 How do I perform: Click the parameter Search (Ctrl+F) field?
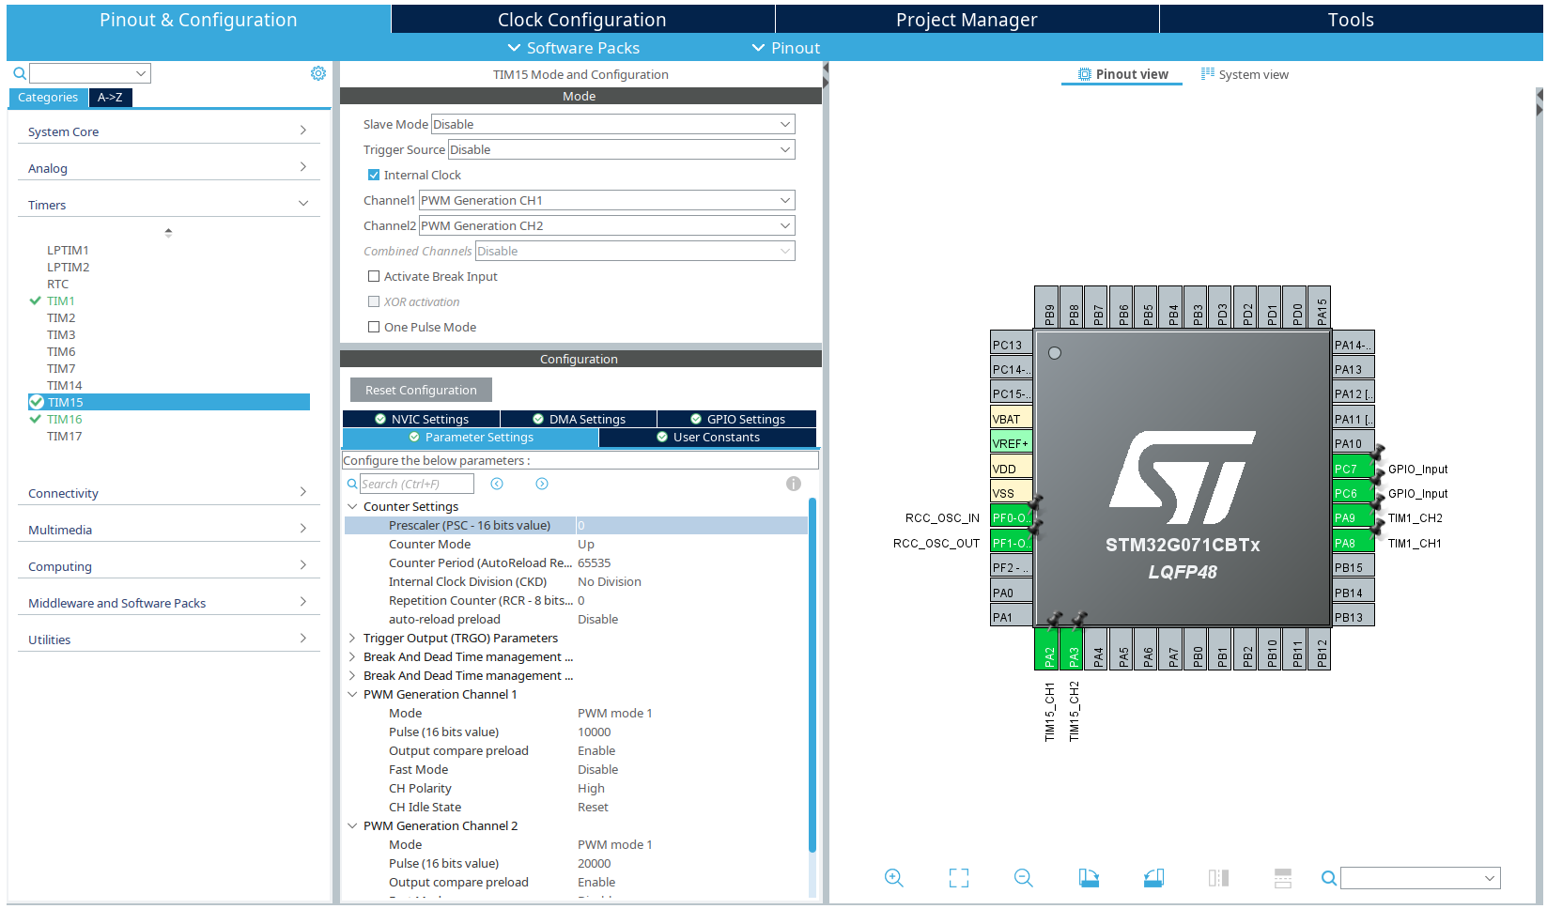(417, 484)
